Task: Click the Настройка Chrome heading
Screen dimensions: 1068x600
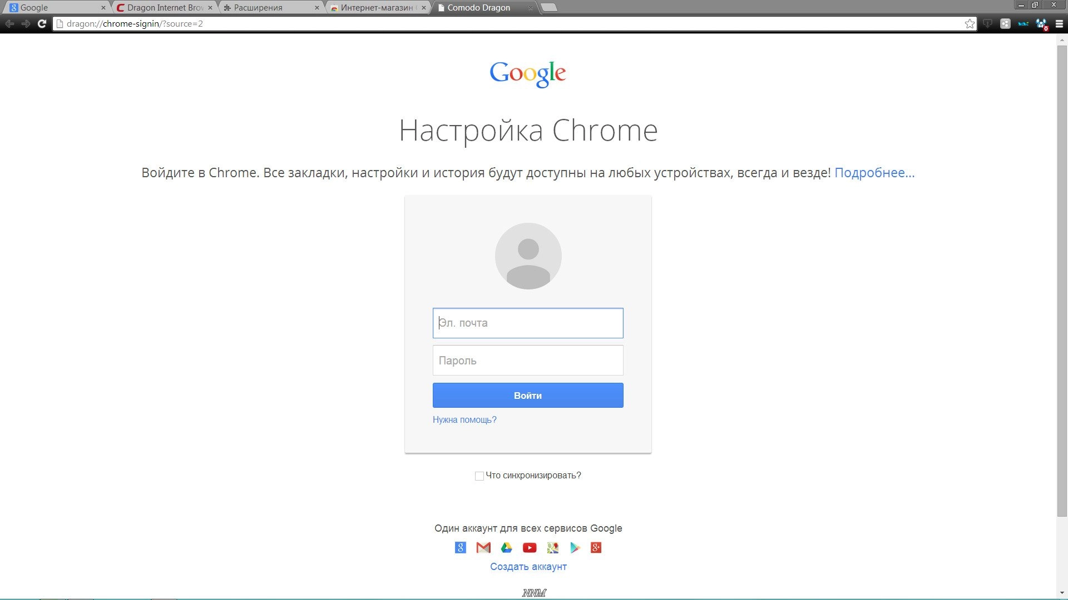Action: pyautogui.click(x=528, y=131)
